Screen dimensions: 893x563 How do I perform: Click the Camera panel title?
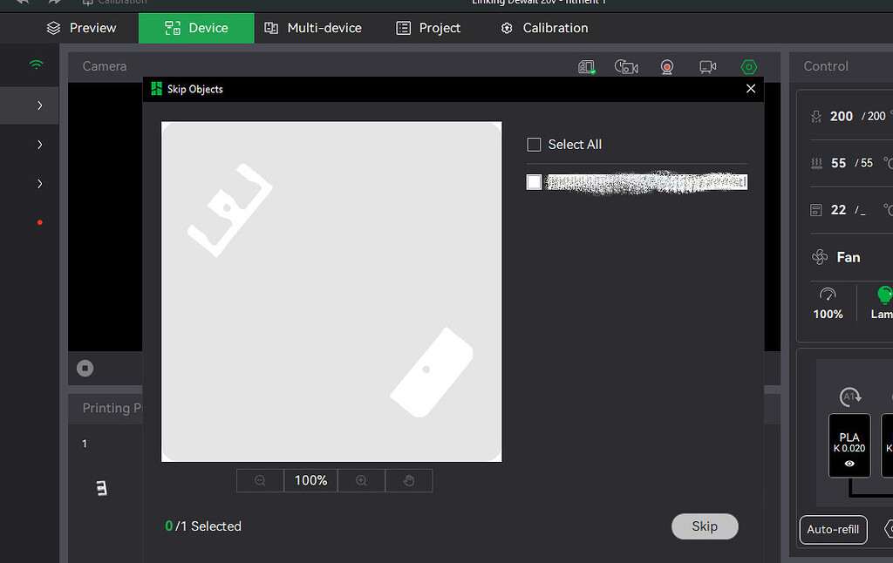tap(105, 66)
